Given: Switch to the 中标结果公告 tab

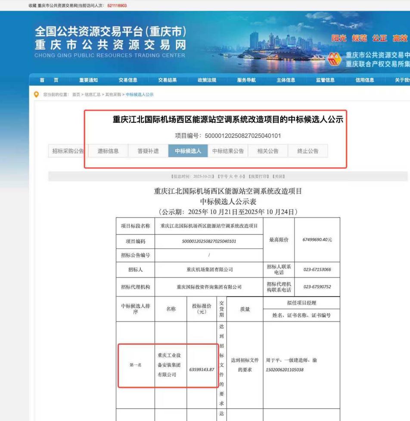Looking at the screenshot, I should pyautogui.click(x=228, y=151).
